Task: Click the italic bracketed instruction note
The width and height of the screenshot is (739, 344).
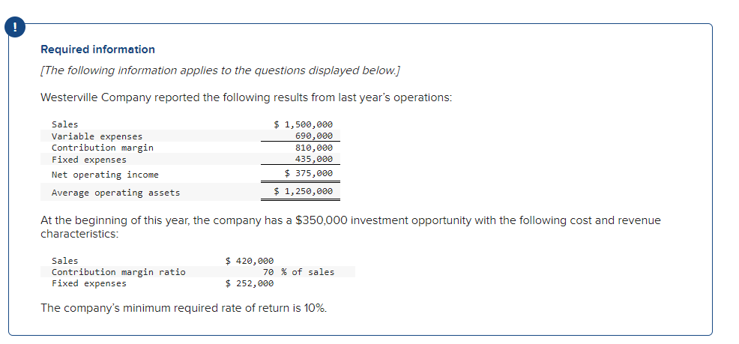Action: [x=220, y=70]
